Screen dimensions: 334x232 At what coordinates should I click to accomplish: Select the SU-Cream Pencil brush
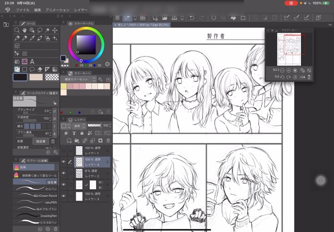pyautogui.click(x=35, y=195)
